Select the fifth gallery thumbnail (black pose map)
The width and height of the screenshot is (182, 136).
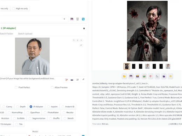pyautogui.click(x=154, y=66)
